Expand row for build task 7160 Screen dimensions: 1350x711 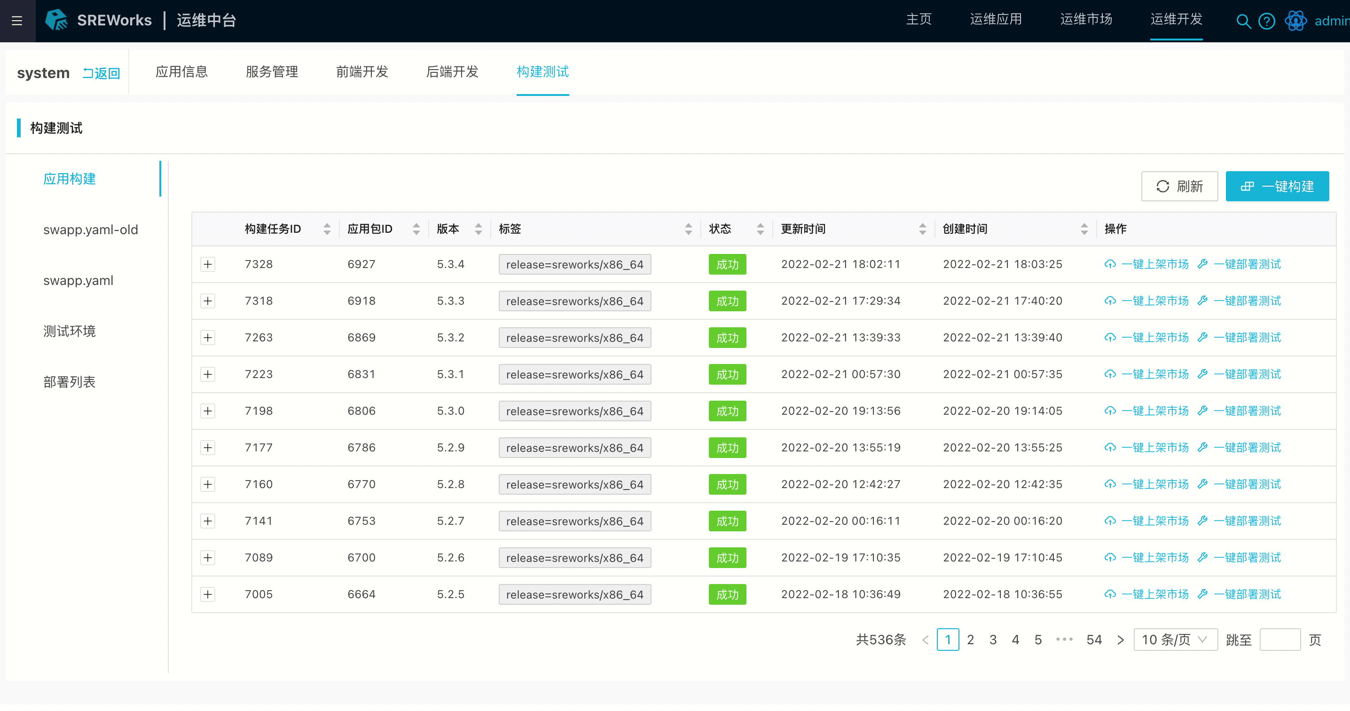click(x=208, y=484)
